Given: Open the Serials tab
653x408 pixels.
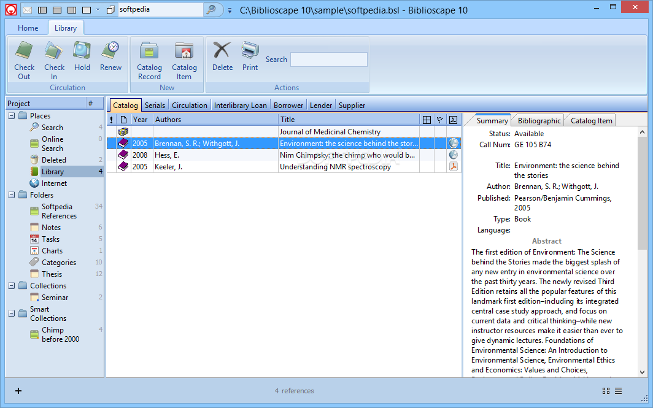Looking at the screenshot, I should pos(155,106).
